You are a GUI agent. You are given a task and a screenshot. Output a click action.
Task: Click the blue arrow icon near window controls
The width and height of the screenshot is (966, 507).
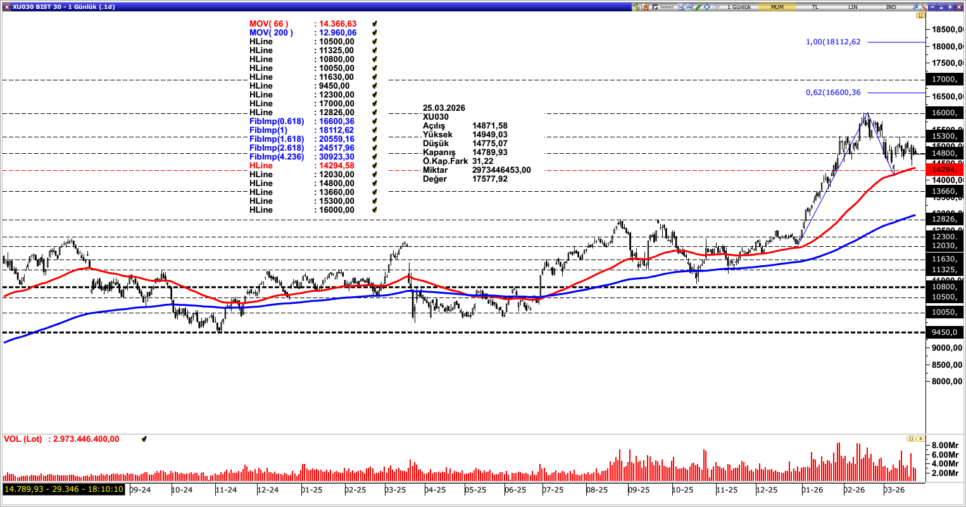click(x=915, y=5)
